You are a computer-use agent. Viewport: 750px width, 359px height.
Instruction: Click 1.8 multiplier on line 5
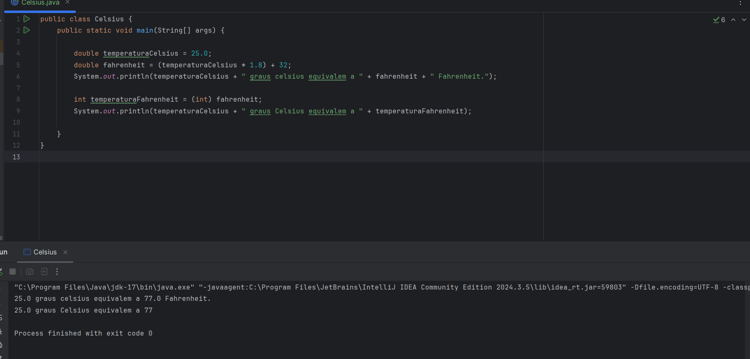pyautogui.click(x=256, y=65)
